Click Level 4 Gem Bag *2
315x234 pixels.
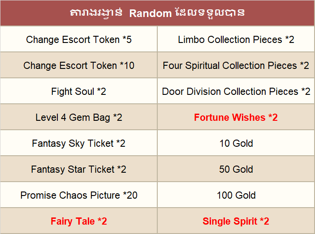pyautogui.click(x=79, y=117)
